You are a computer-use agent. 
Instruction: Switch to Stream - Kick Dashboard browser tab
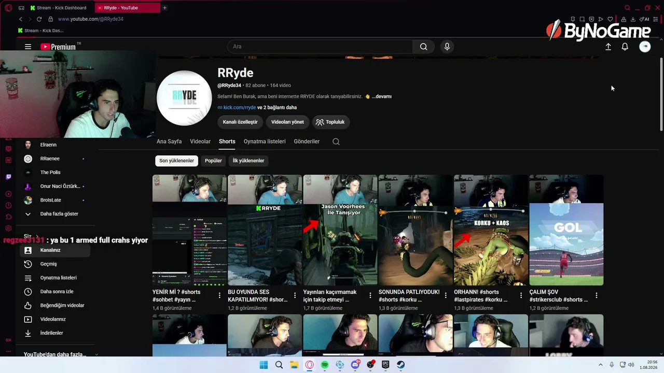[61, 8]
